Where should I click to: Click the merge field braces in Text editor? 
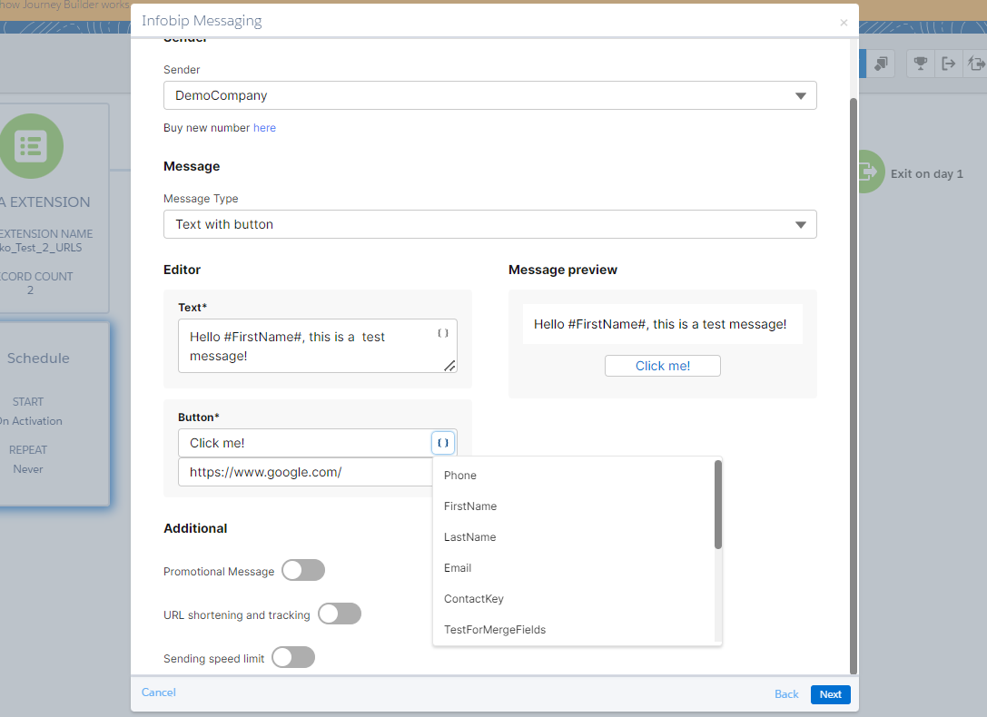(443, 333)
